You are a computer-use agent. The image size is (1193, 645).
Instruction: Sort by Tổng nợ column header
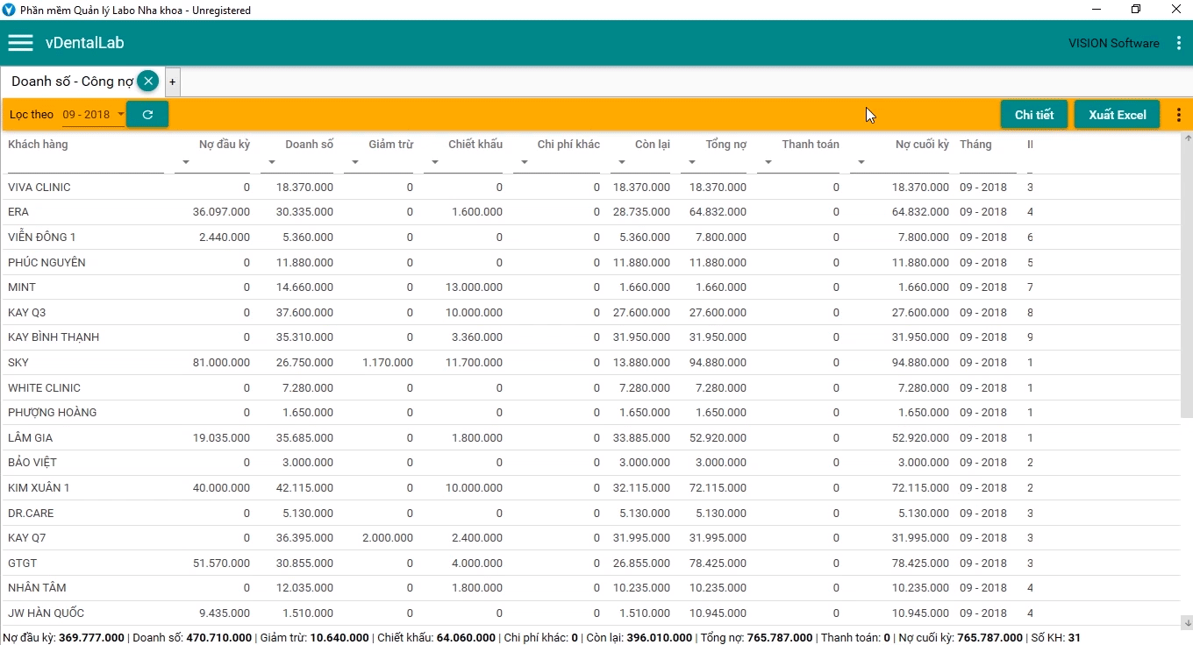(725, 145)
